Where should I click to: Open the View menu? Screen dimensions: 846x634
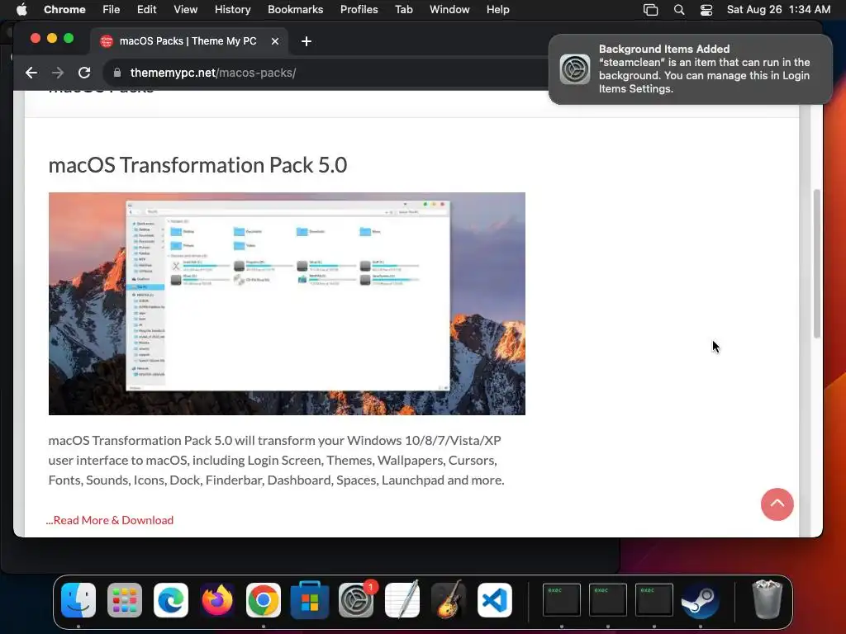coord(186,10)
